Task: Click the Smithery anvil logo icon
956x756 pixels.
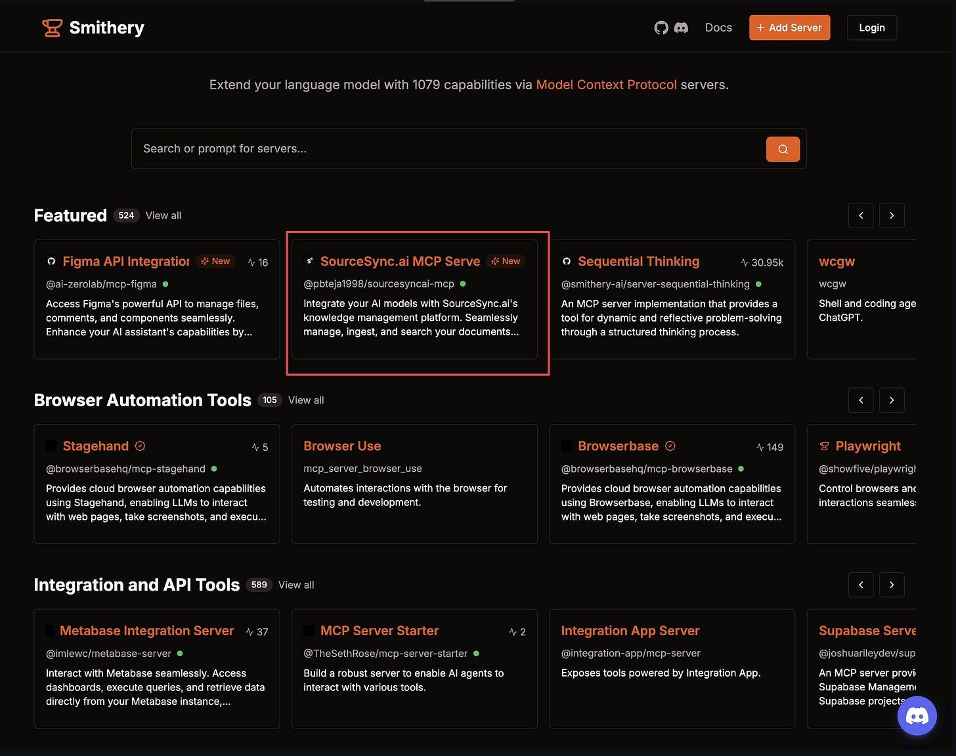Action: pos(52,28)
